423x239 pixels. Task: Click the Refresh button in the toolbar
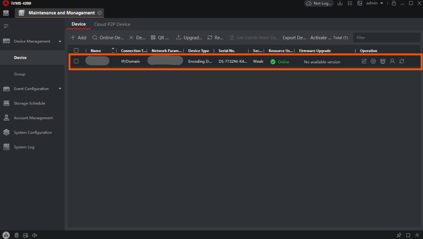pos(215,38)
